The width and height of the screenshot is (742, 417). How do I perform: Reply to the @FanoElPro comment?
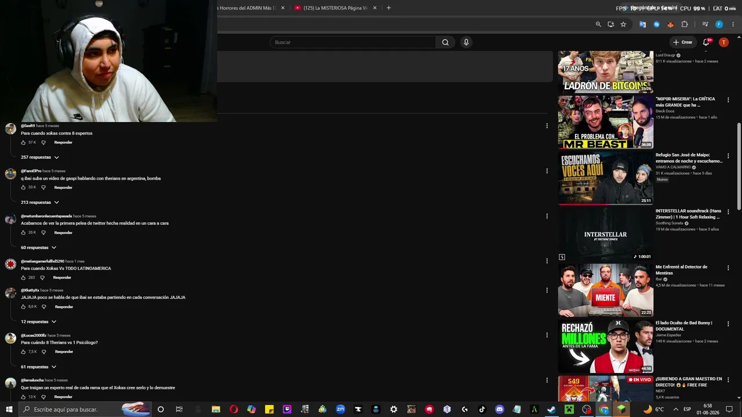point(63,188)
